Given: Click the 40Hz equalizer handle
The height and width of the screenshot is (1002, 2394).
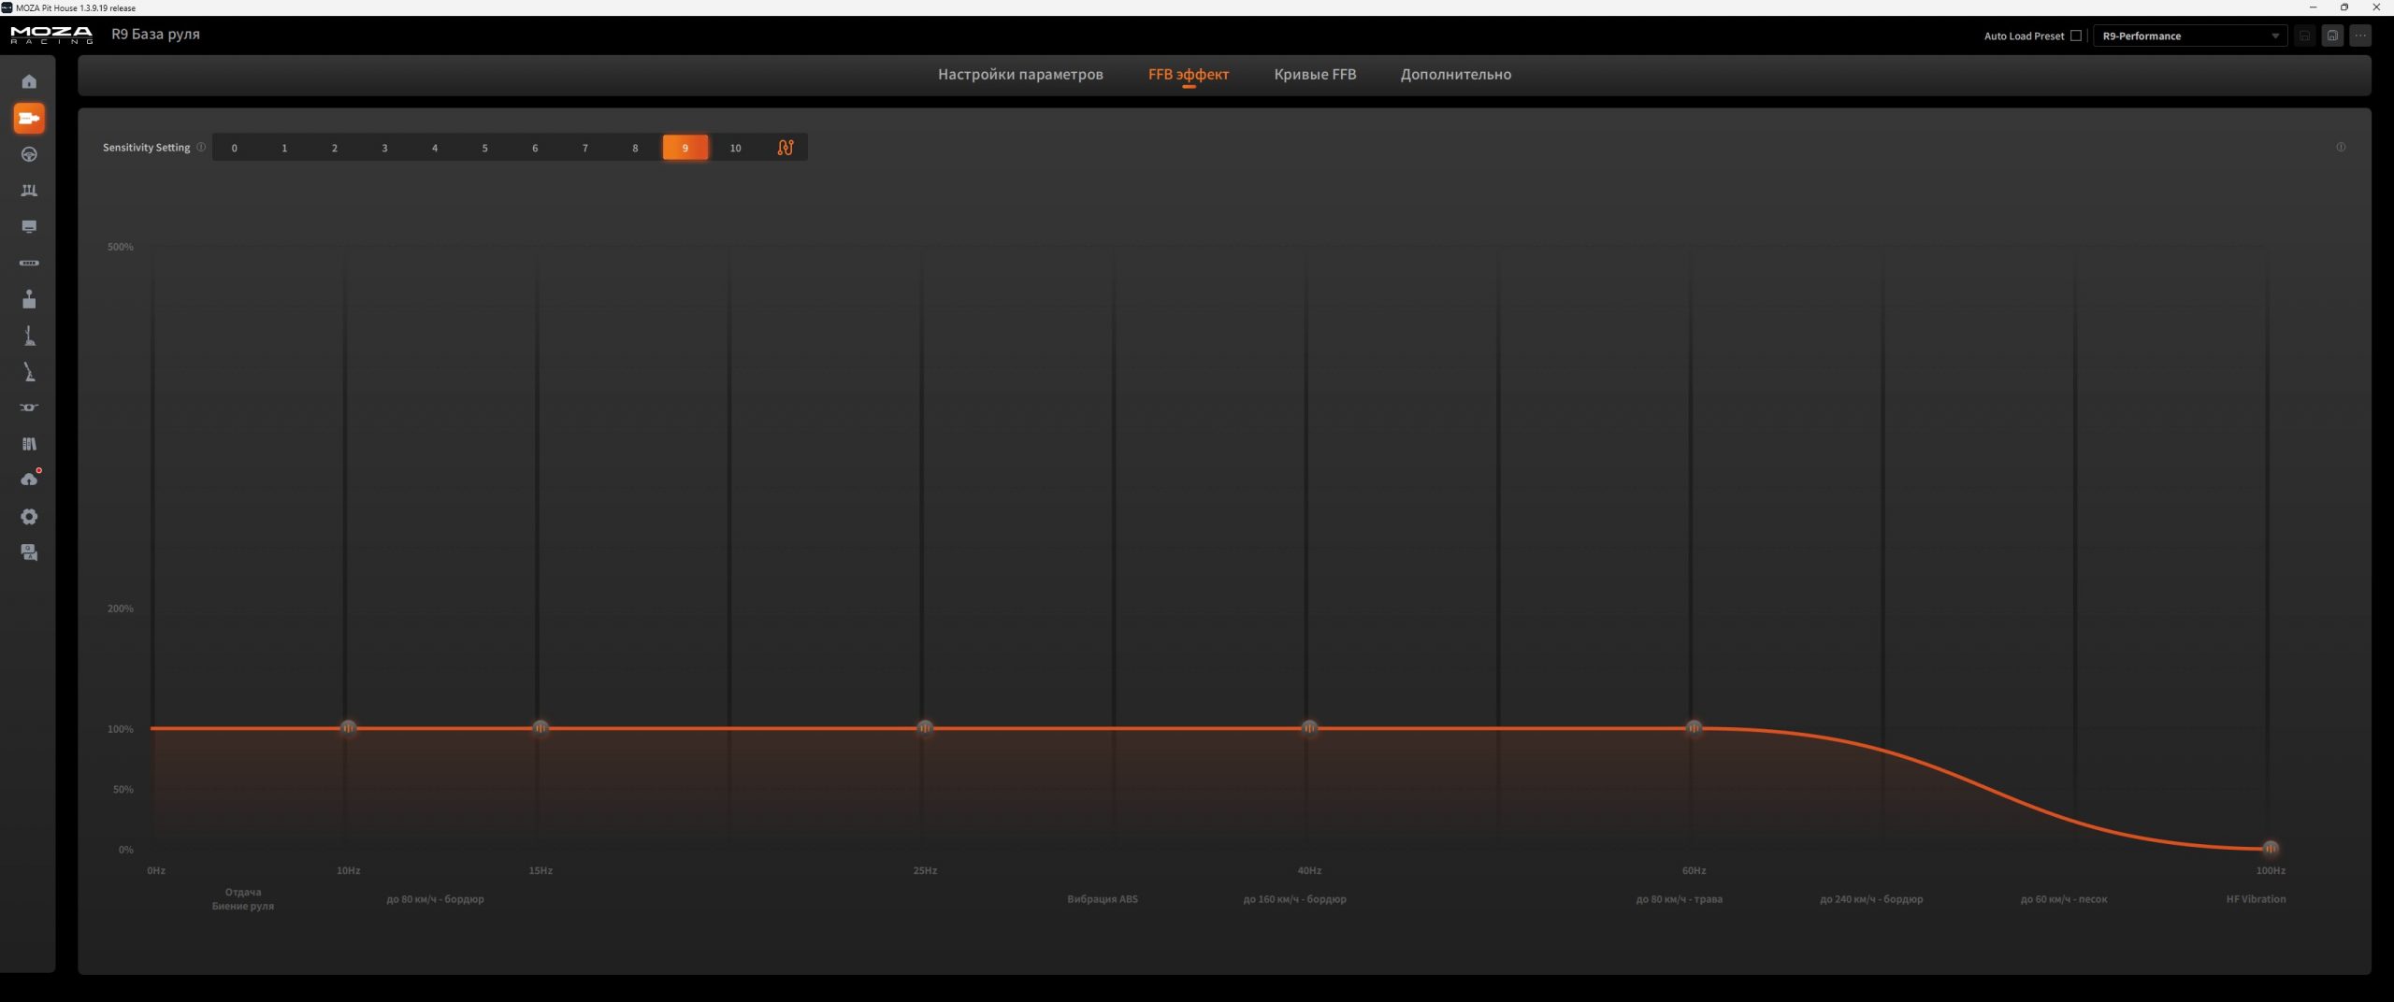Looking at the screenshot, I should [1309, 727].
